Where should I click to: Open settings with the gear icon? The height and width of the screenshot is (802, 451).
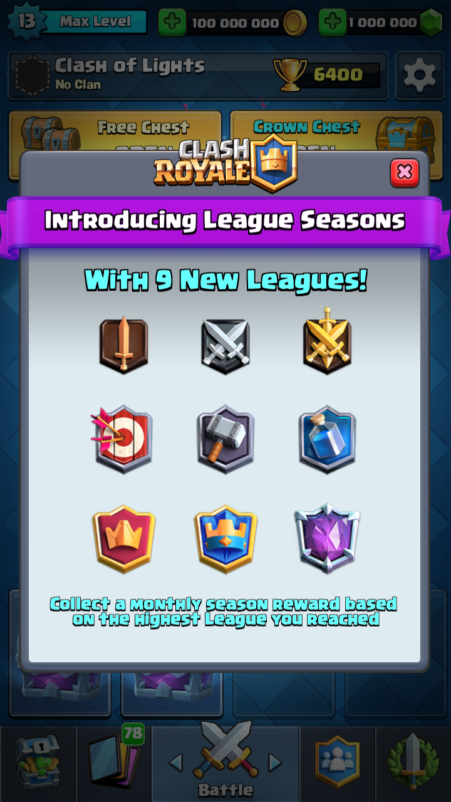click(x=419, y=76)
